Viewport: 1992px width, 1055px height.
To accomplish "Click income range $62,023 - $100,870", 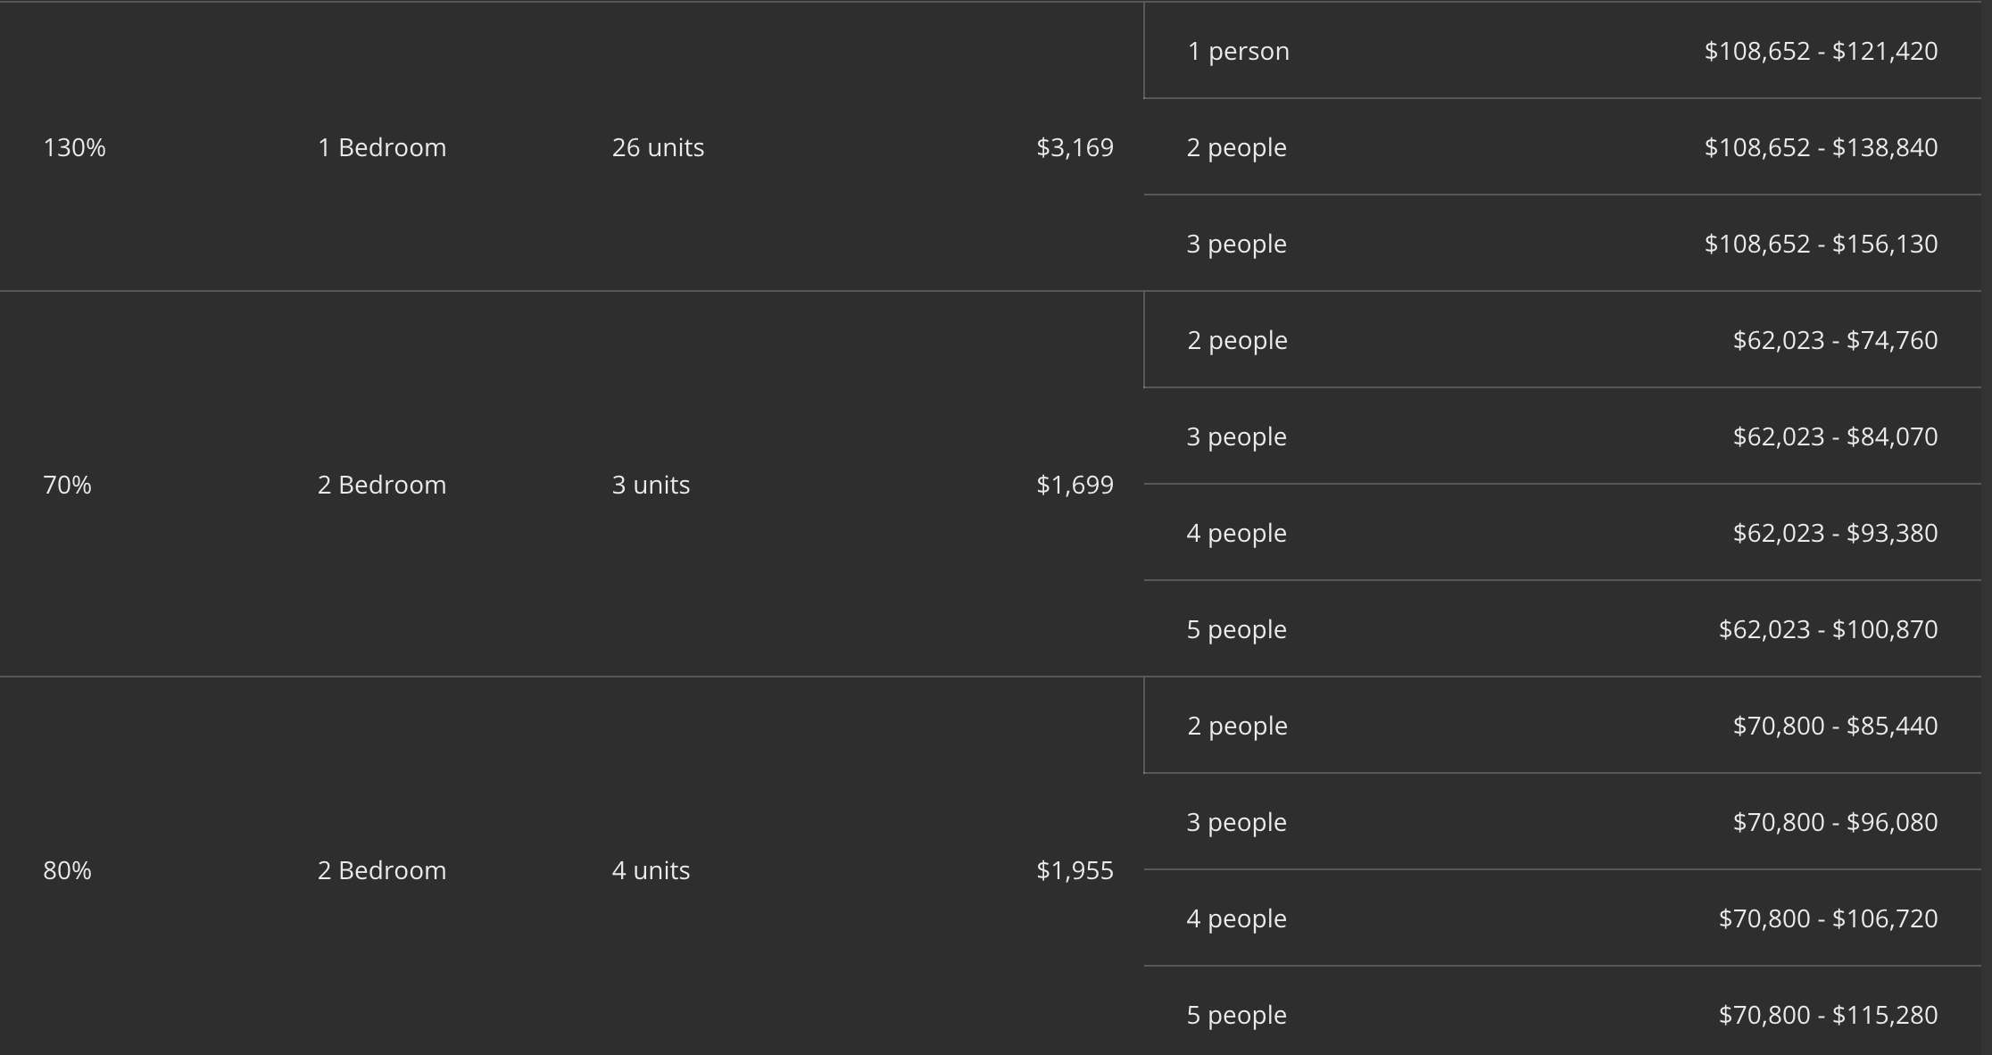I will click(1828, 629).
